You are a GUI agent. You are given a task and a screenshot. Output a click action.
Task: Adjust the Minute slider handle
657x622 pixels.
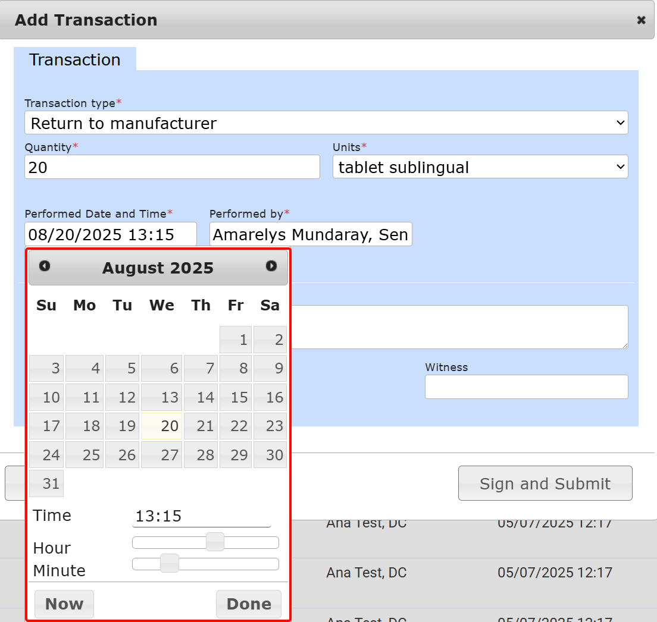click(170, 564)
